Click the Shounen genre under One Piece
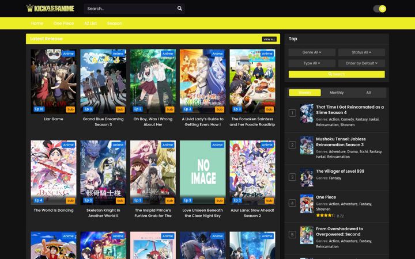 (x=323, y=210)
